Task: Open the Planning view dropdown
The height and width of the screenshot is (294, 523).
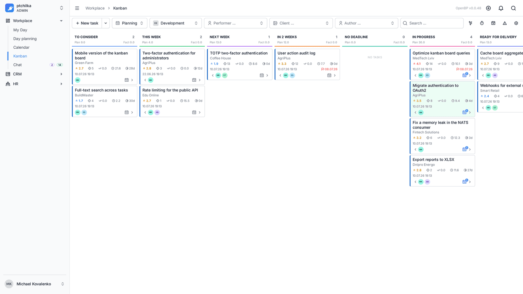Action: [x=129, y=23]
